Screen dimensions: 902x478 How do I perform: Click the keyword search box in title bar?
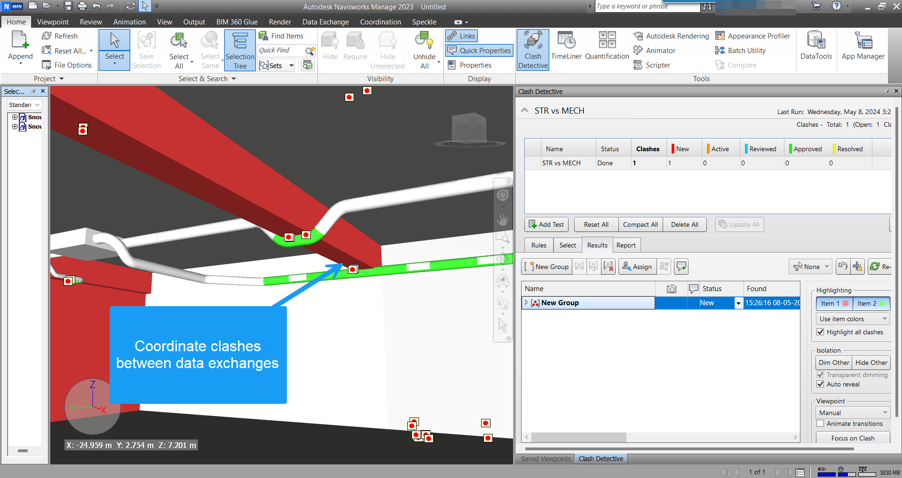pyautogui.click(x=648, y=7)
